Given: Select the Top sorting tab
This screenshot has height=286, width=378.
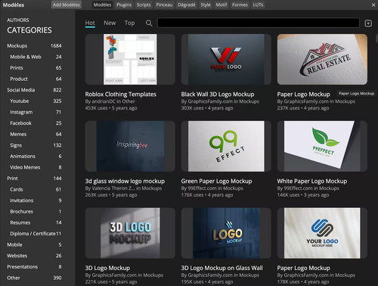Looking at the screenshot, I should (129, 23).
